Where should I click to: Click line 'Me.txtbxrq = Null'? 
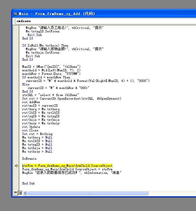click(x=37, y=137)
